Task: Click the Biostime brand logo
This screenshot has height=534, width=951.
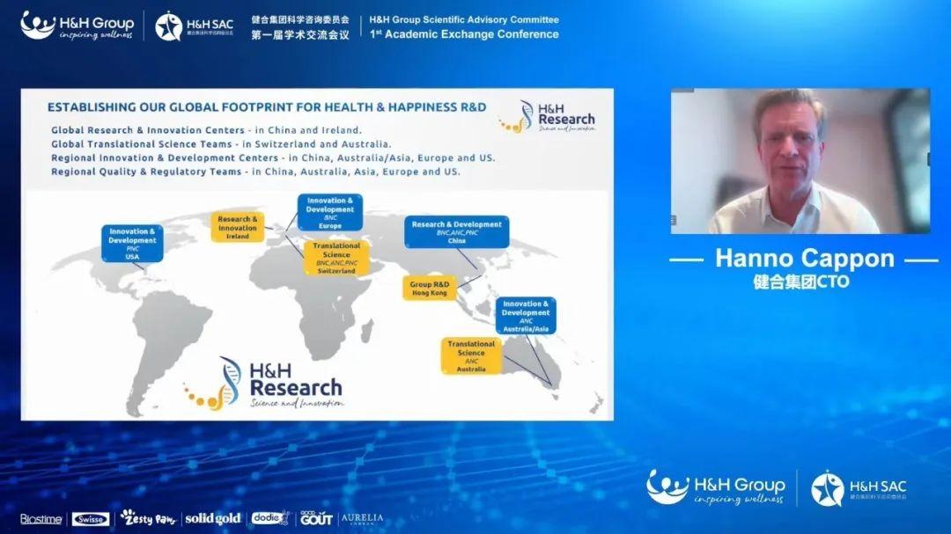Action: click(x=41, y=519)
